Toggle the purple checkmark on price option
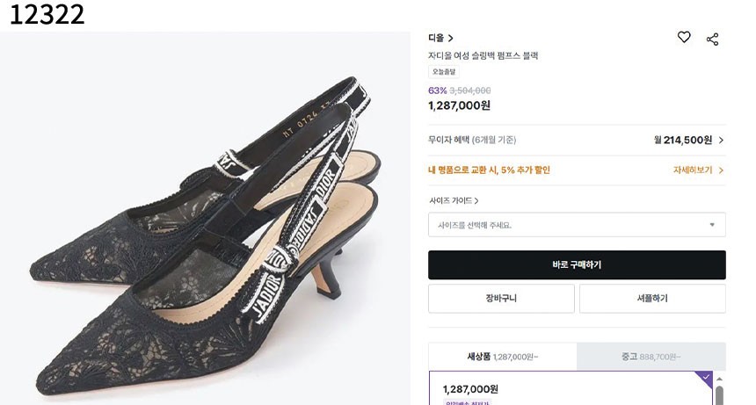 702,379
